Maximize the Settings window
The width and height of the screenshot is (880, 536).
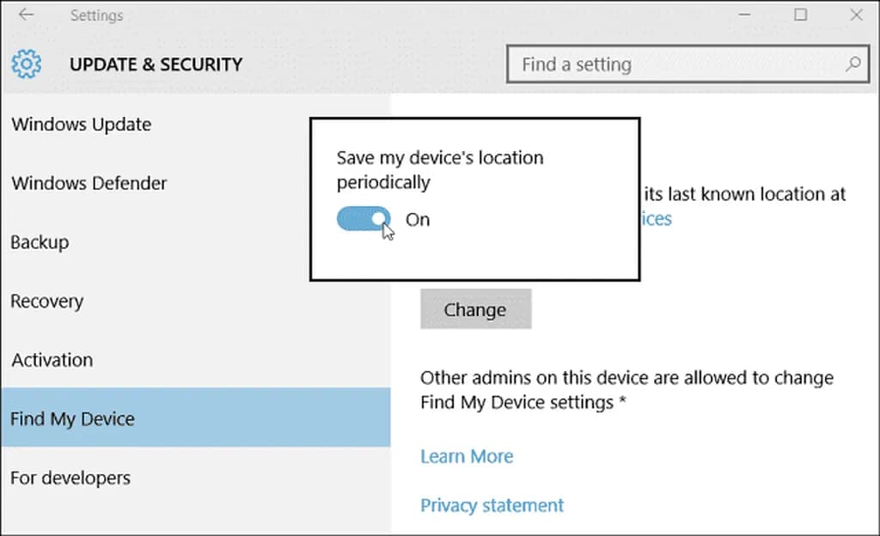[801, 15]
